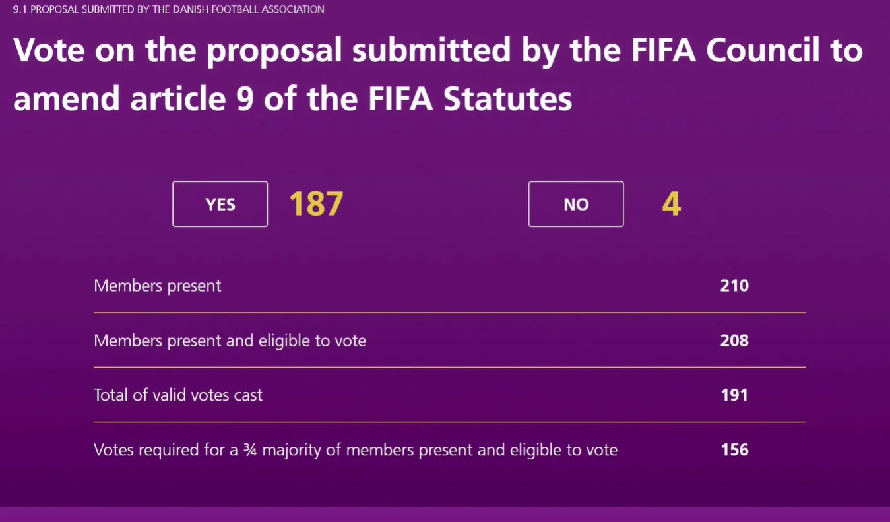Viewport: 890px width, 522px height.
Task: Click the 208 eligible members value
Action: click(x=734, y=341)
